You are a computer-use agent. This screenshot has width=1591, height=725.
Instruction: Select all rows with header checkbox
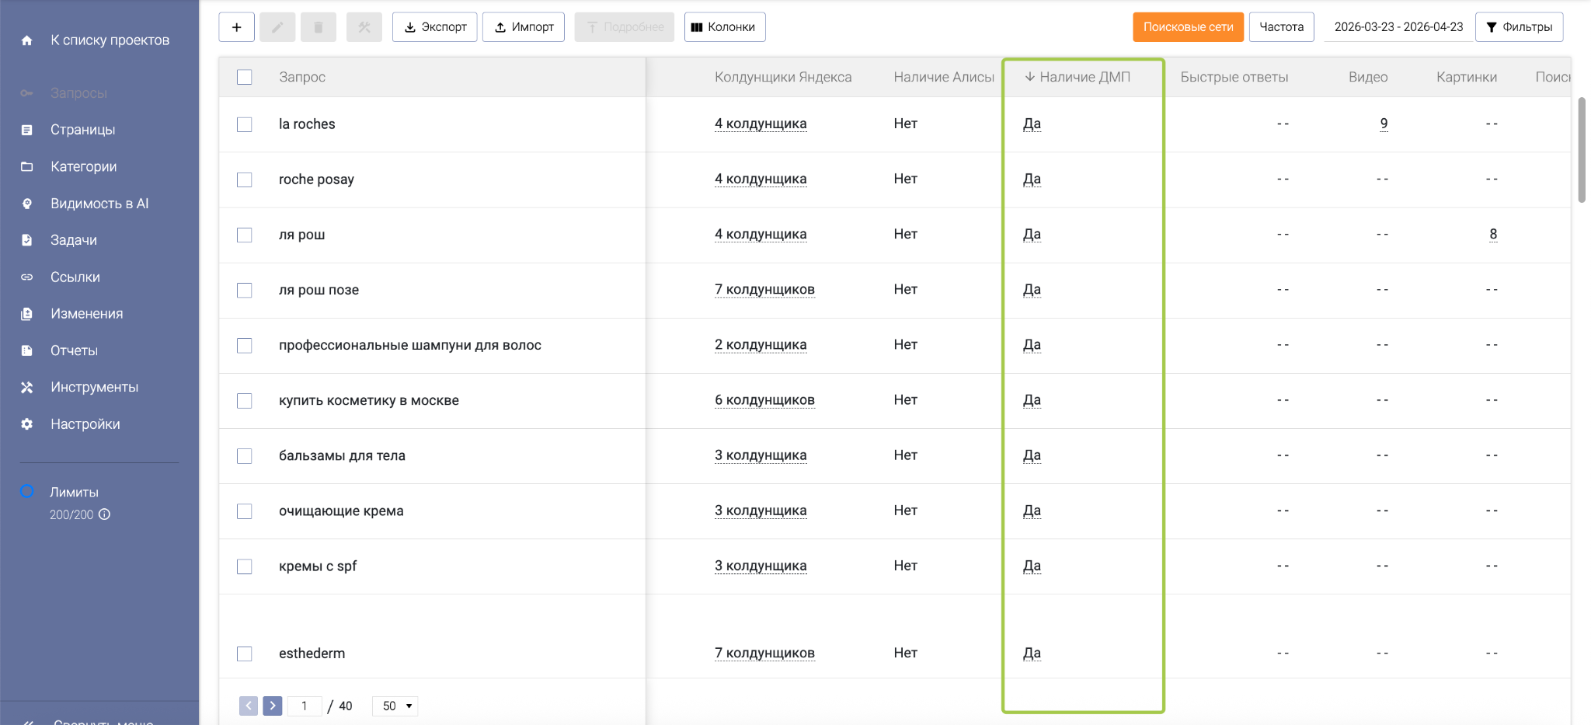[245, 77]
